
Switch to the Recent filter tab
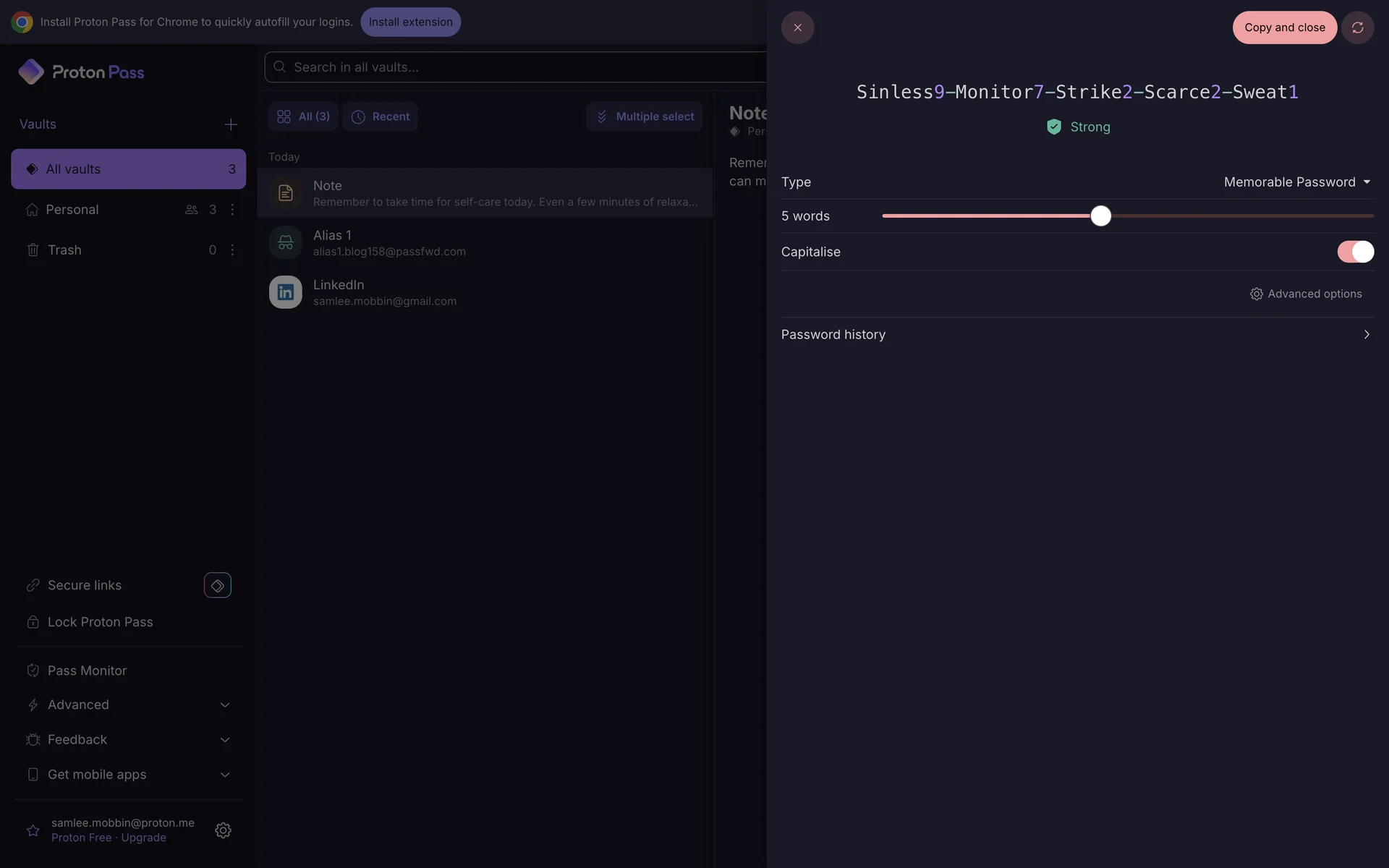tap(380, 116)
